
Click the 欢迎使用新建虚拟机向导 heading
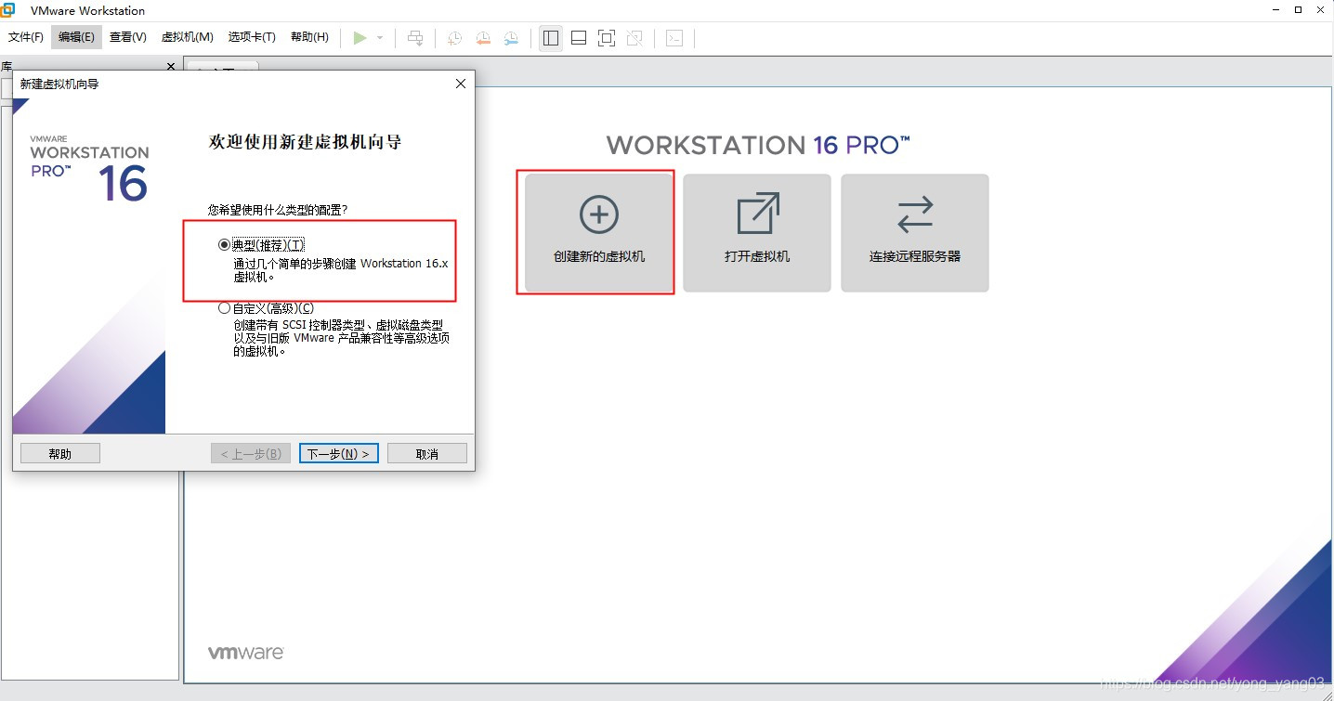(x=306, y=142)
